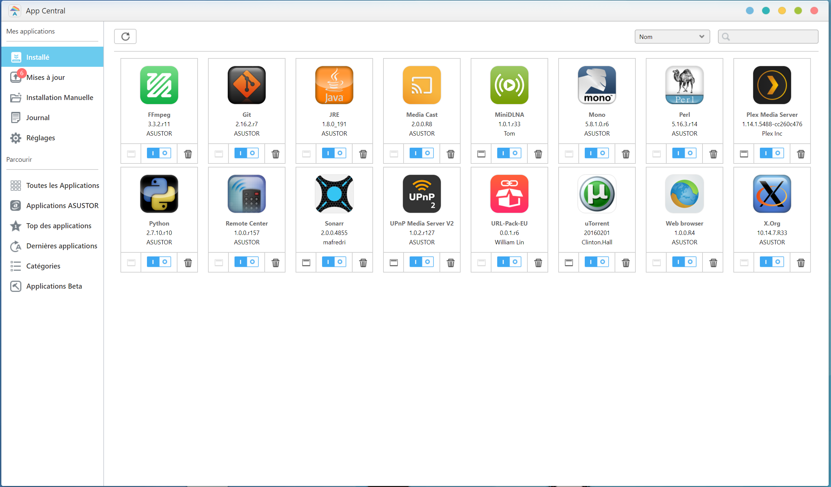Image resolution: width=831 pixels, height=487 pixels.
Task: Uninstall FFmpeg with its trash icon
Action: point(188,154)
